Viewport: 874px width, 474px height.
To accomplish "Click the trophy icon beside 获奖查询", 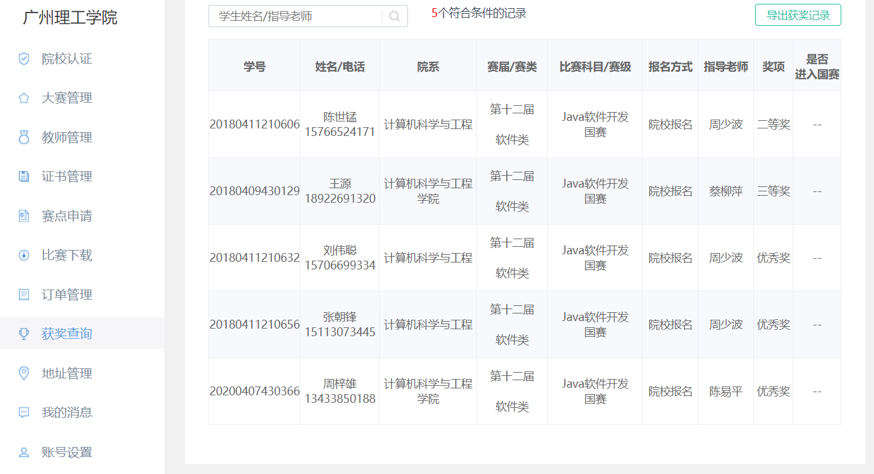I will pos(24,334).
